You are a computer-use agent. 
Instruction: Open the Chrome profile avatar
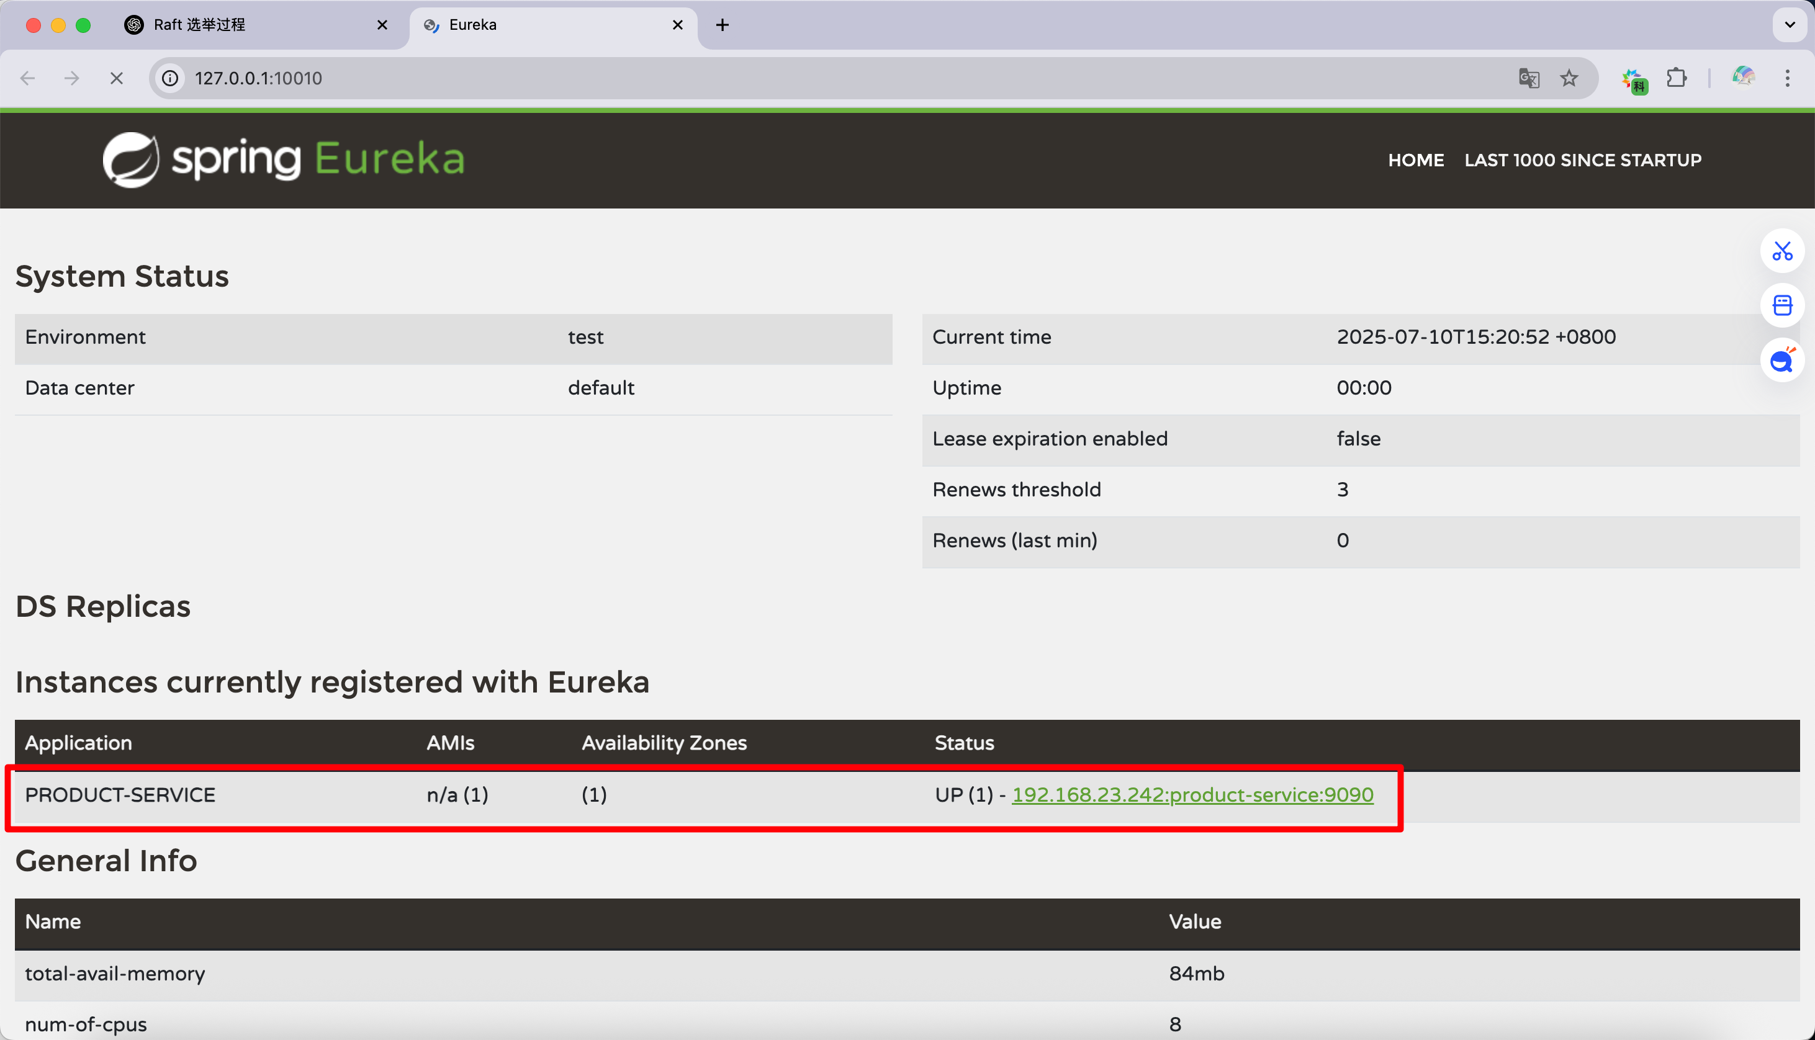[x=1744, y=77]
